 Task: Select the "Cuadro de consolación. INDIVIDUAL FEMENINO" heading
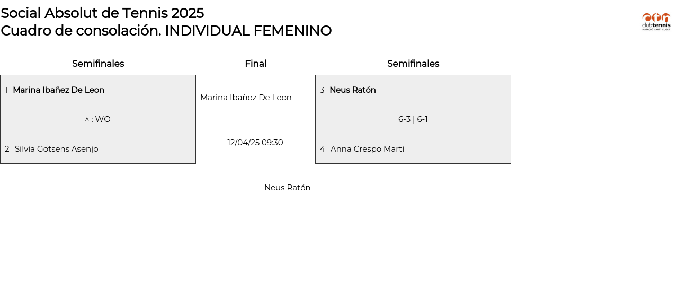click(166, 31)
